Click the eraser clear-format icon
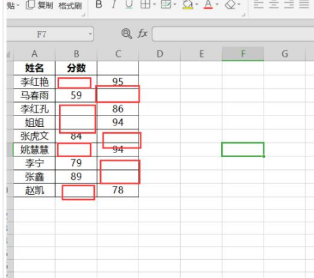This screenshot has width=314, height=278. 230,5
